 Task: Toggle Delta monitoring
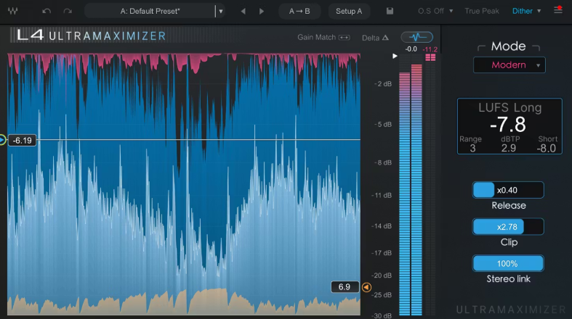pyautogui.click(x=375, y=38)
